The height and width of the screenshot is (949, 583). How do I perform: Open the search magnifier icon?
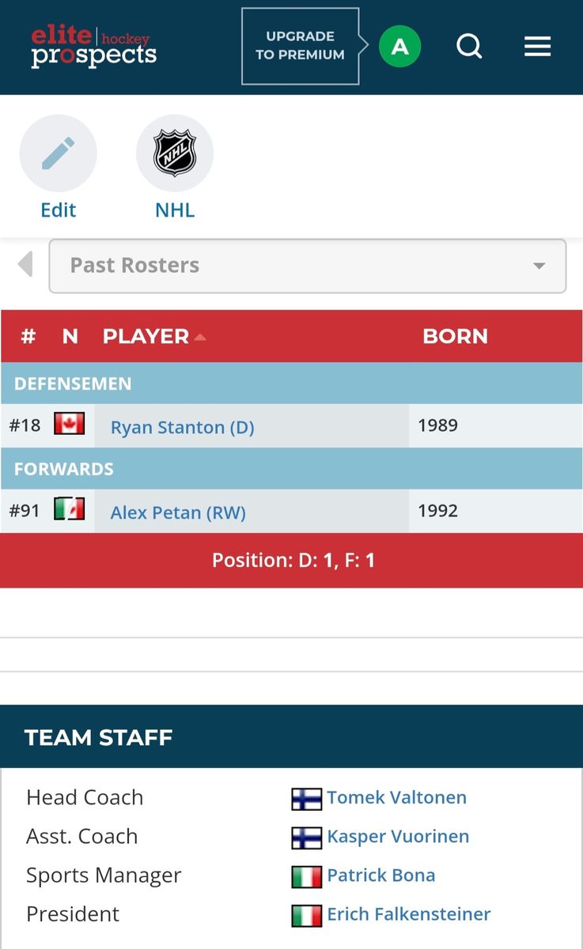coord(469,47)
